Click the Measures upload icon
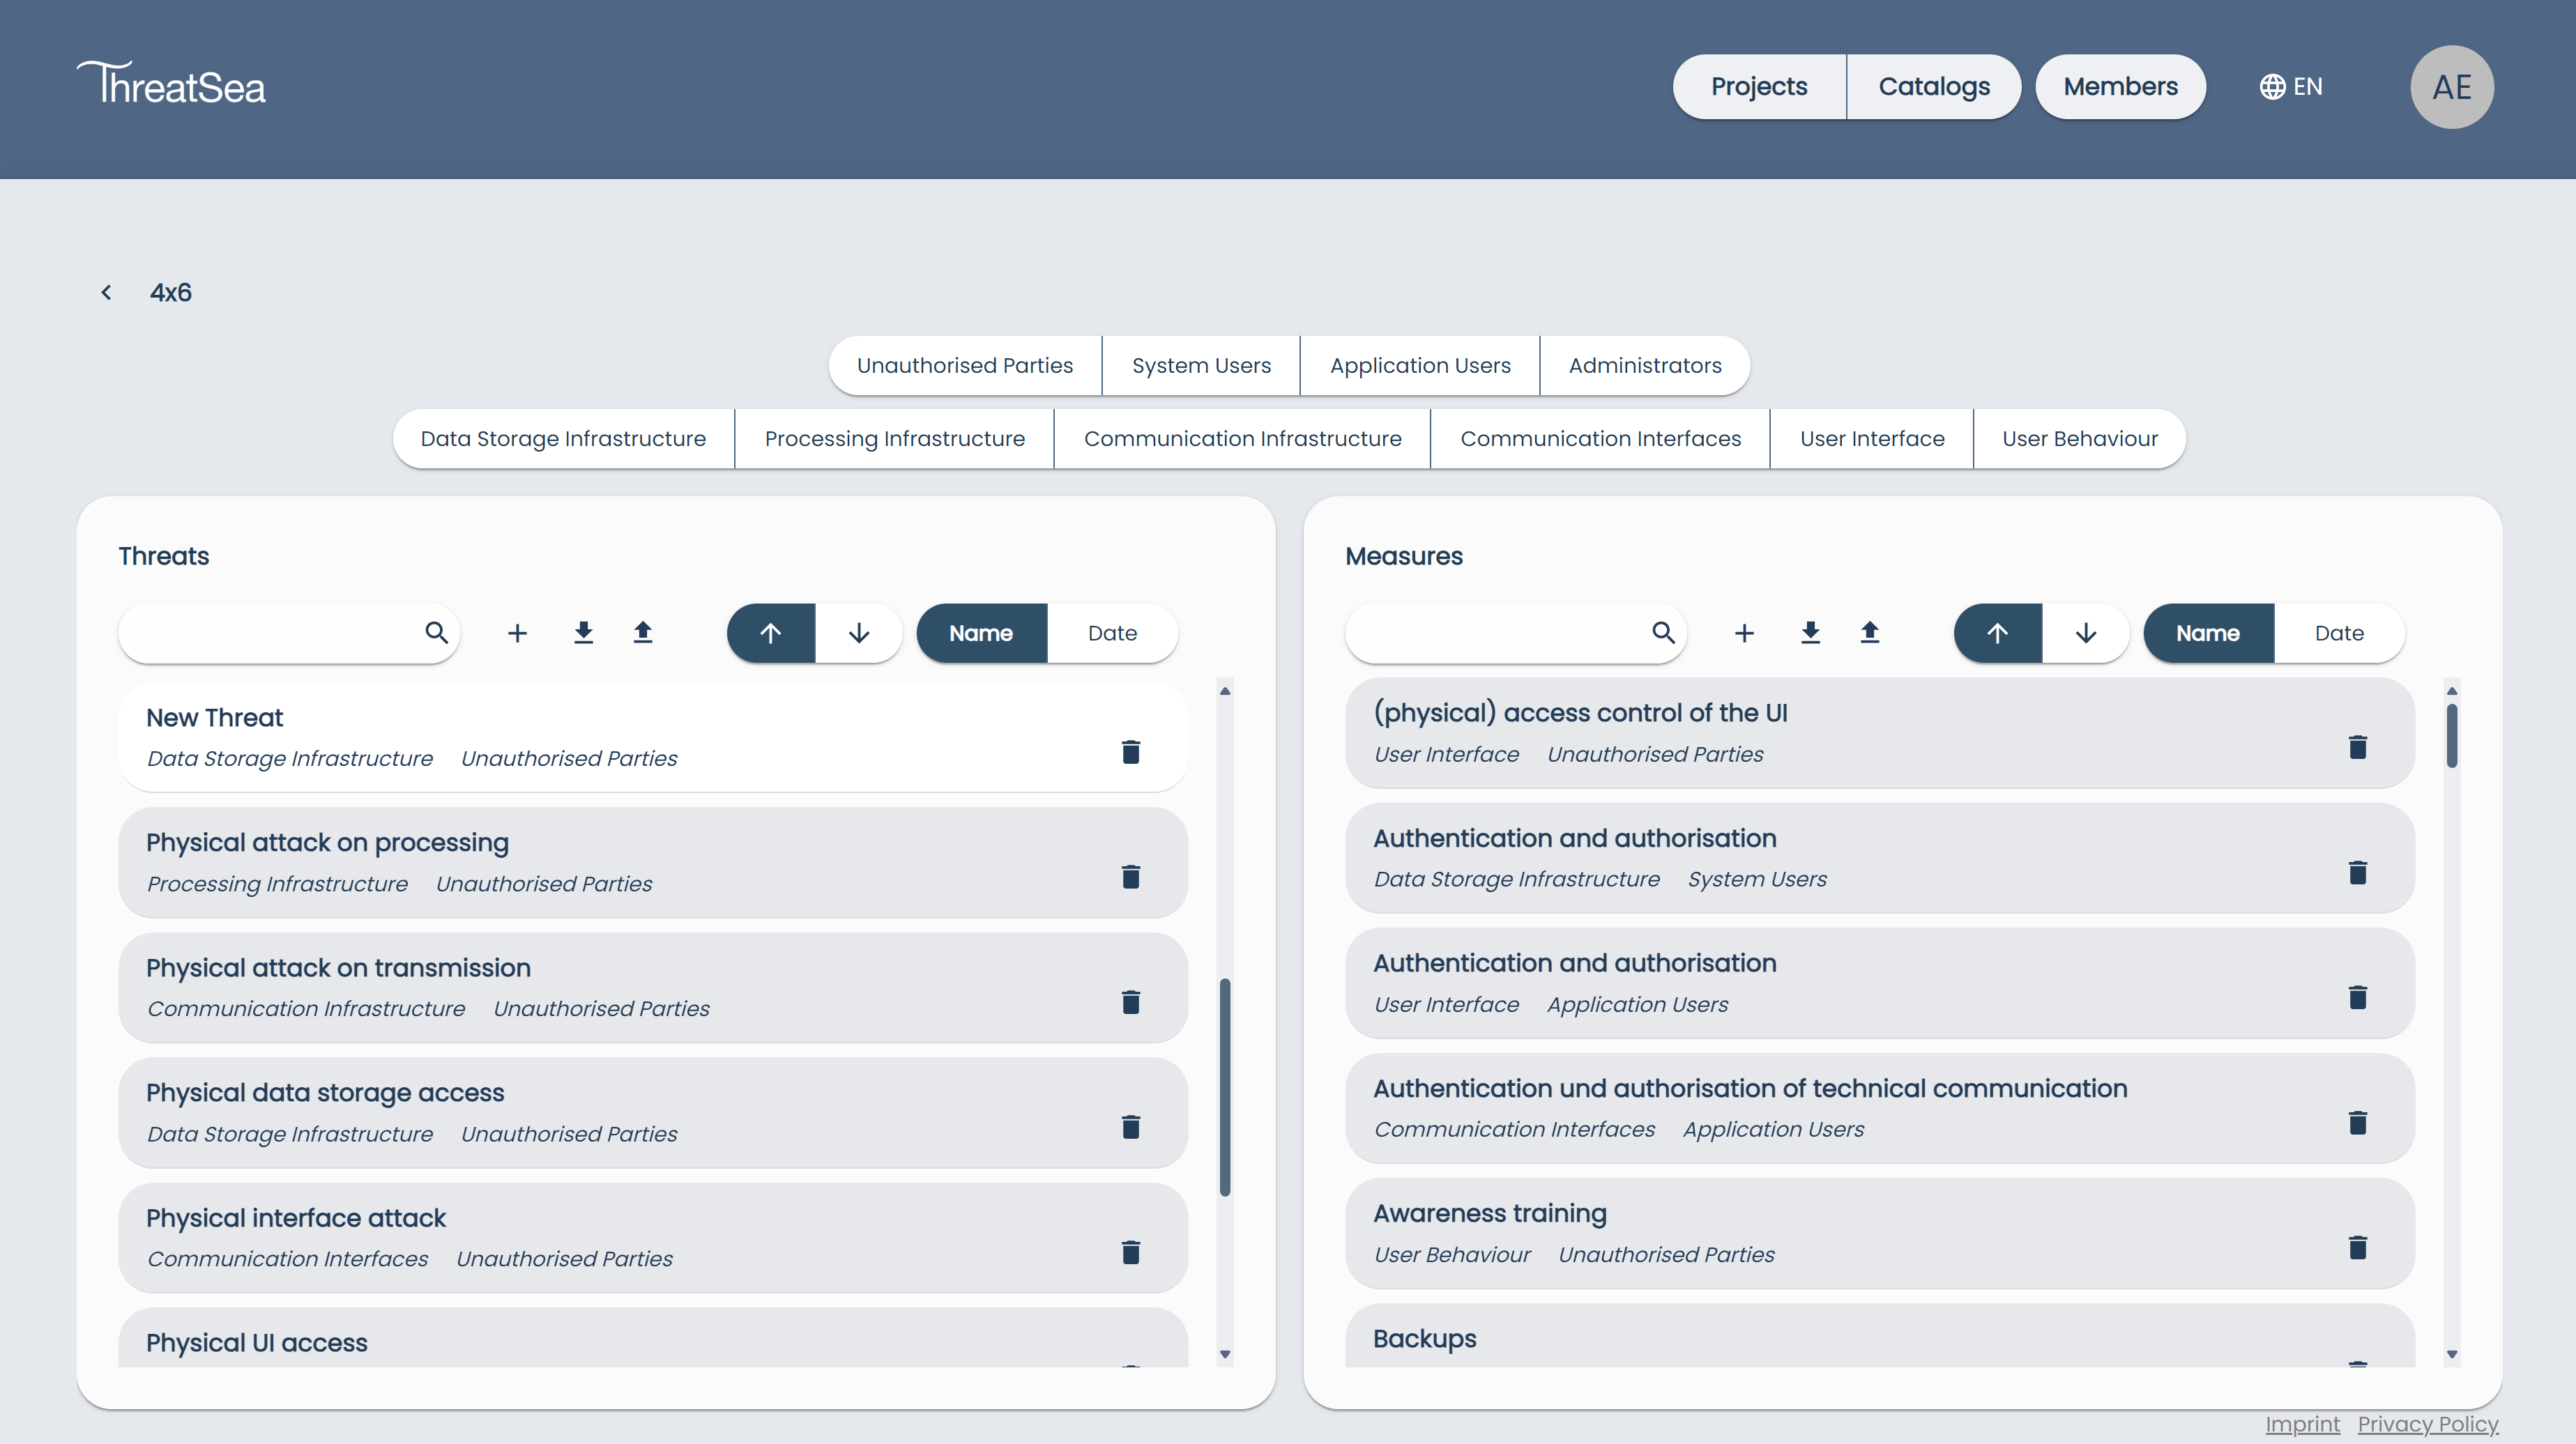Image resolution: width=2576 pixels, height=1444 pixels. (x=1869, y=633)
